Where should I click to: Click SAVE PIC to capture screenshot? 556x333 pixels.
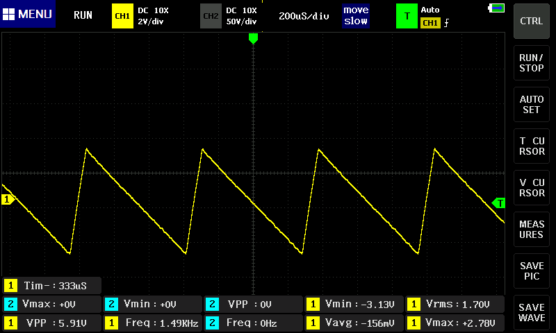(532, 271)
